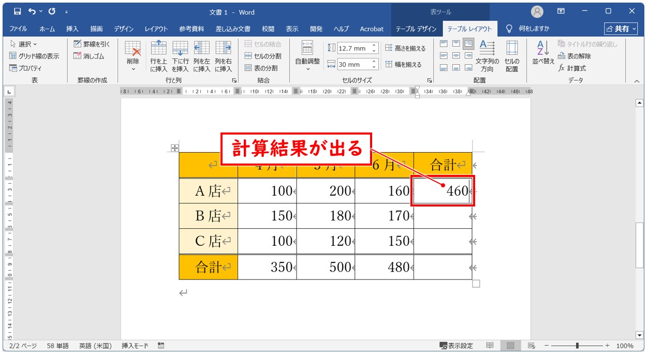
Task: Expand the Select (選択) dropdown
Action: pyautogui.click(x=24, y=44)
